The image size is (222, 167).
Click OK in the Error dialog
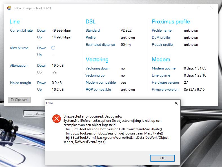[162, 158]
